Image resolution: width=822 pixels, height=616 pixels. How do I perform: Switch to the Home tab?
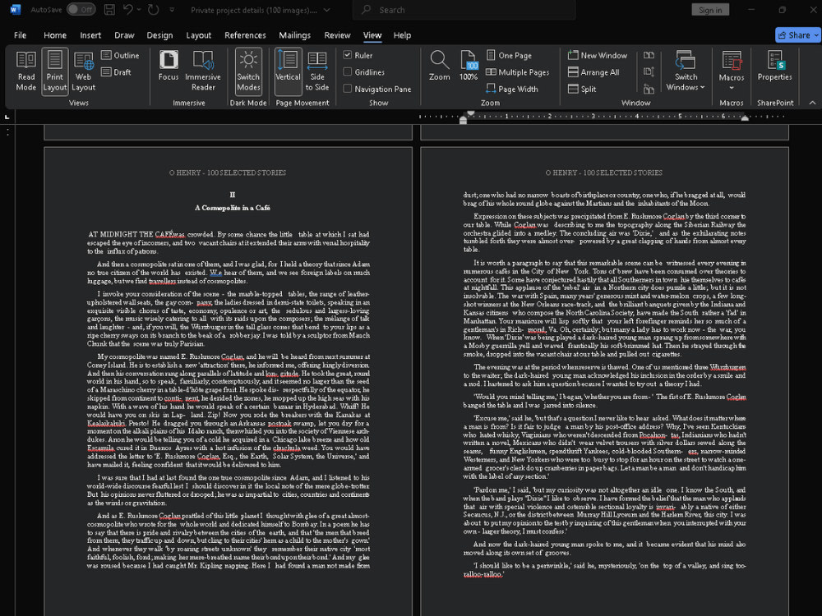pyautogui.click(x=55, y=35)
